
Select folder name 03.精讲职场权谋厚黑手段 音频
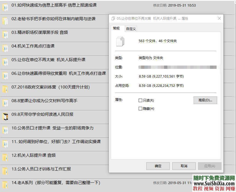pyautogui.click(x=40, y=33)
